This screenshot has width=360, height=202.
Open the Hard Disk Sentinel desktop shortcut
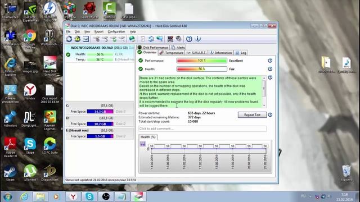50,66
